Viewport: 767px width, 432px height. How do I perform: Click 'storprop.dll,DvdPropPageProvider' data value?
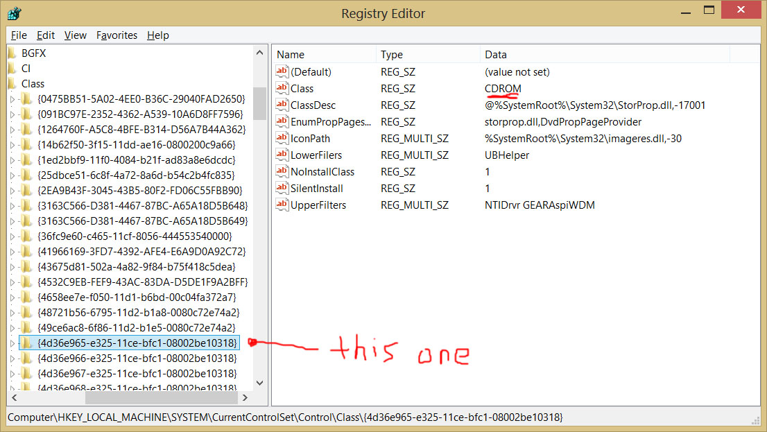point(563,122)
